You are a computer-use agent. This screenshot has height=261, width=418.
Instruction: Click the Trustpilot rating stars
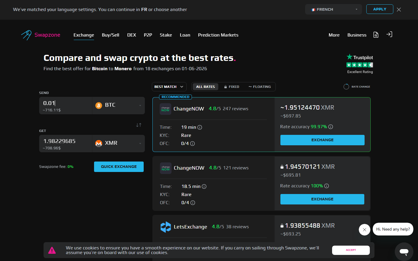pos(360,65)
